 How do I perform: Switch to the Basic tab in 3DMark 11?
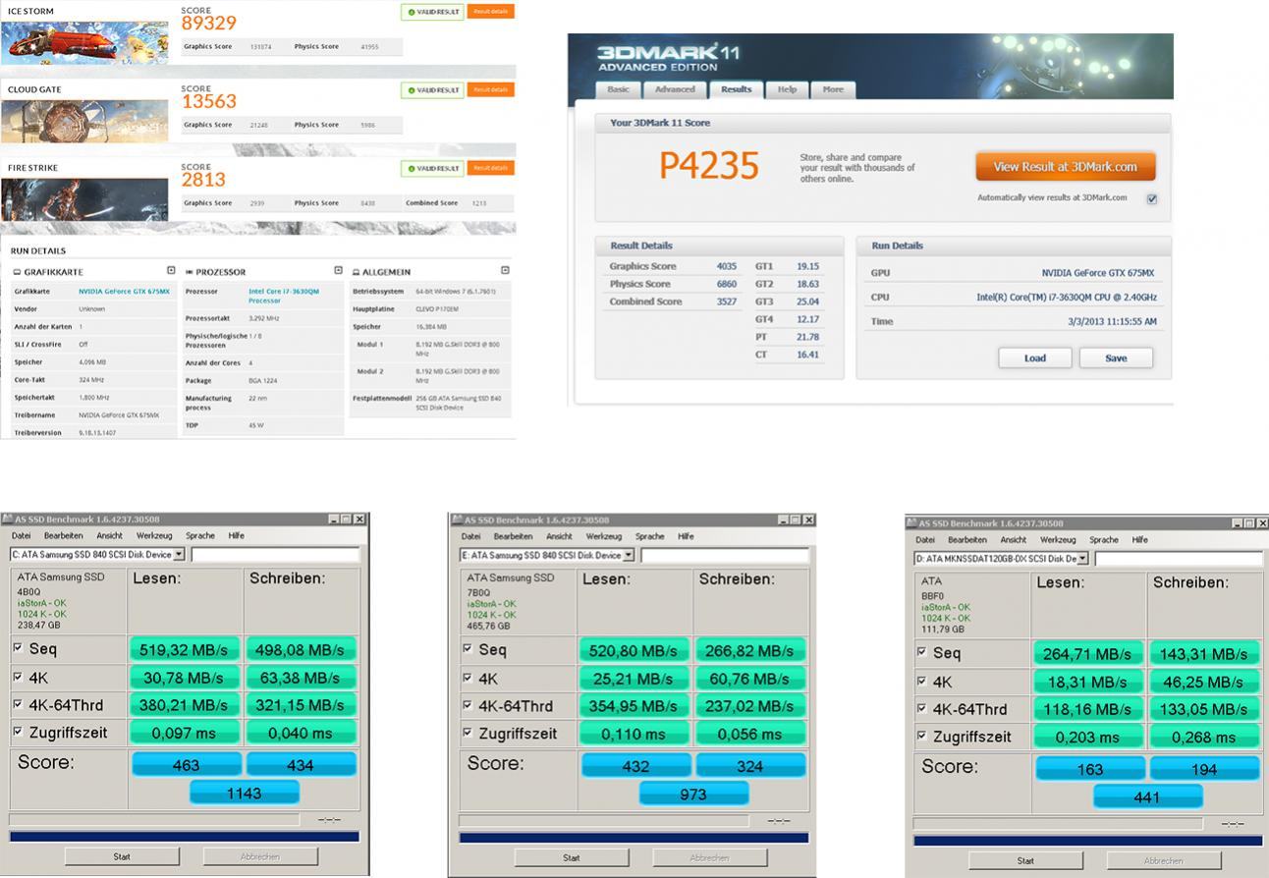coord(618,89)
